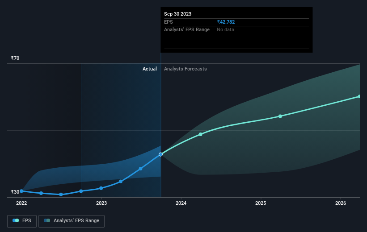This screenshot has width=367, height=232.
Task: Click the lowest EPS data point in mid-2022
Action: tap(61, 195)
